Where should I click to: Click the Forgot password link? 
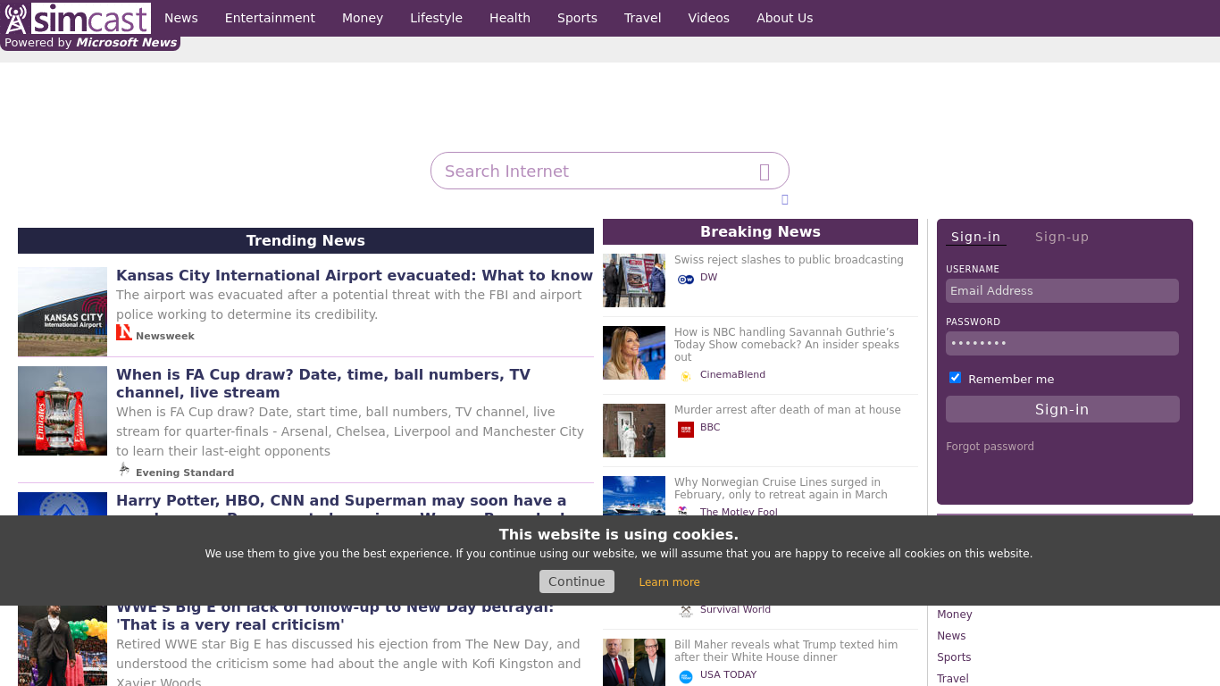click(990, 447)
